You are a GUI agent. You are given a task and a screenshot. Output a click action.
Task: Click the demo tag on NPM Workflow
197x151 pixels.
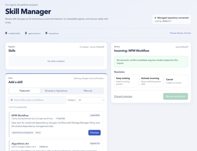click(x=38, y=133)
